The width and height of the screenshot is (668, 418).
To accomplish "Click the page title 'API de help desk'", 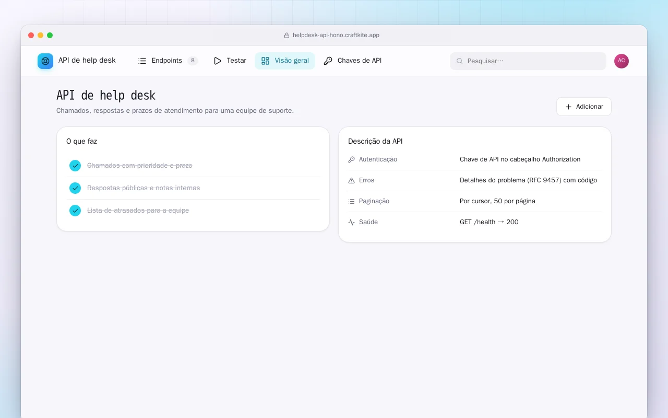I will coord(106,96).
